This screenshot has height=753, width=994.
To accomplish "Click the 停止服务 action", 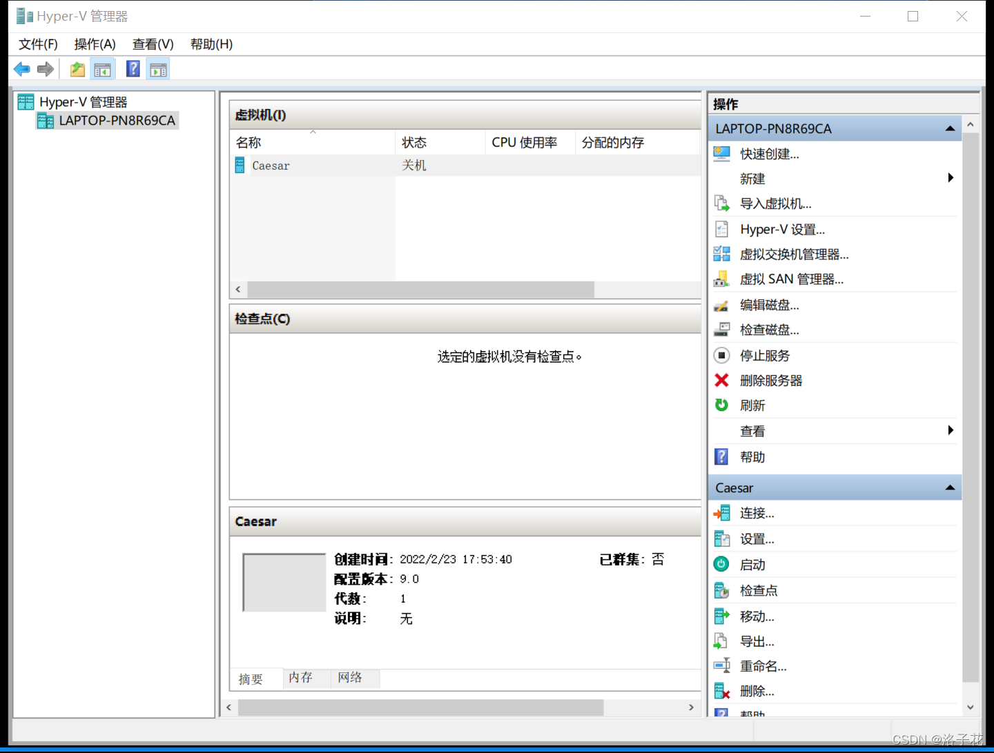I will click(x=765, y=356).
